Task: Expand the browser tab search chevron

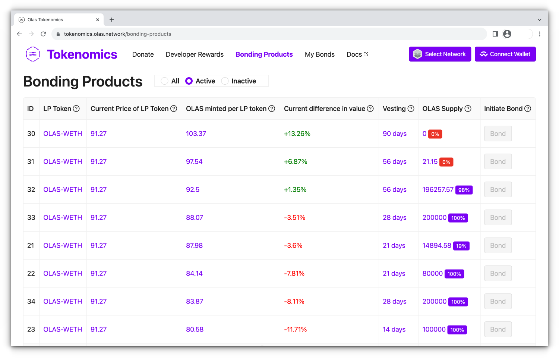Action: [x=539, y=20]
